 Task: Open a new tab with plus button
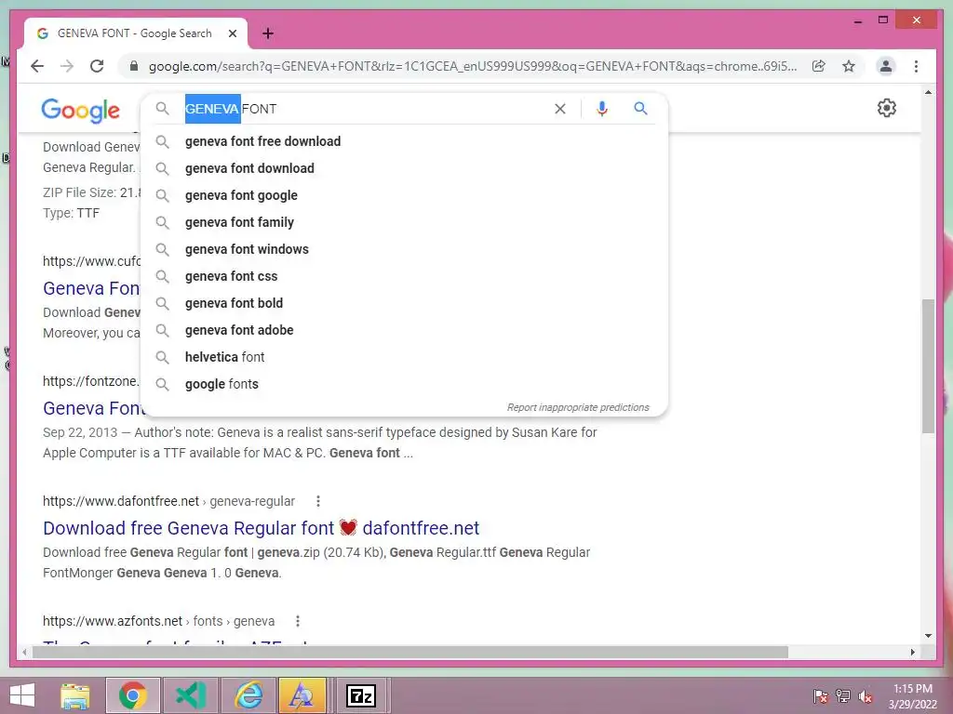268,33
